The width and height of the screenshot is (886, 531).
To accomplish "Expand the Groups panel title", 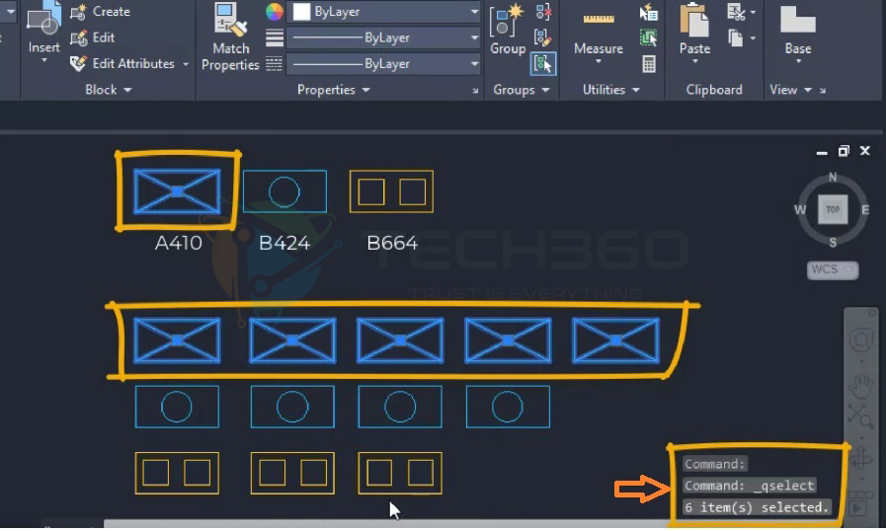I will click(521, 90).
